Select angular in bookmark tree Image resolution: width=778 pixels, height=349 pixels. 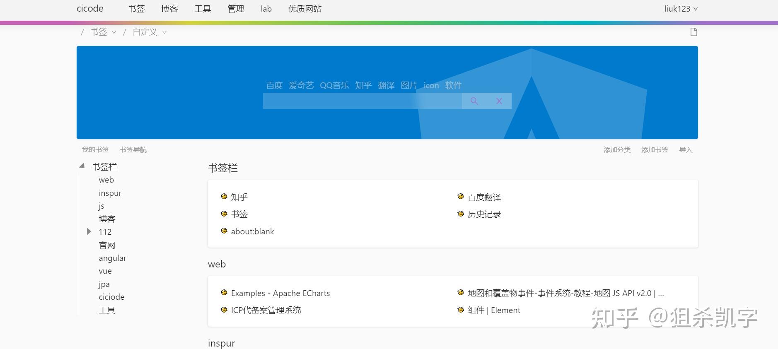click(112, 258)
